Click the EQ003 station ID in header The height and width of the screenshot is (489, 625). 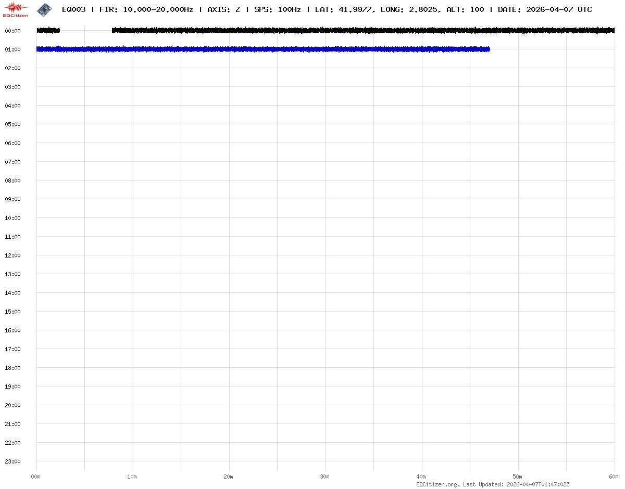coord(73,9)
